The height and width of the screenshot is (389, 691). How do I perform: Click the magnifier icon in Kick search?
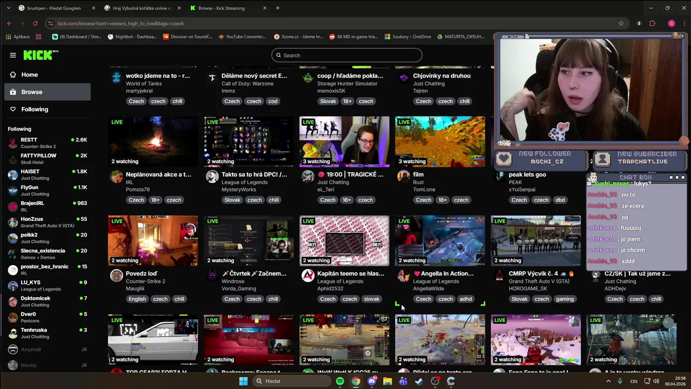point(279,55)
